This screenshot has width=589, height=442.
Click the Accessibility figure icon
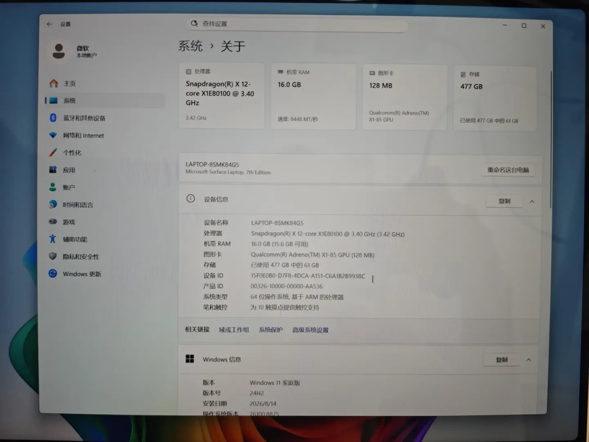tap(52, 238)
